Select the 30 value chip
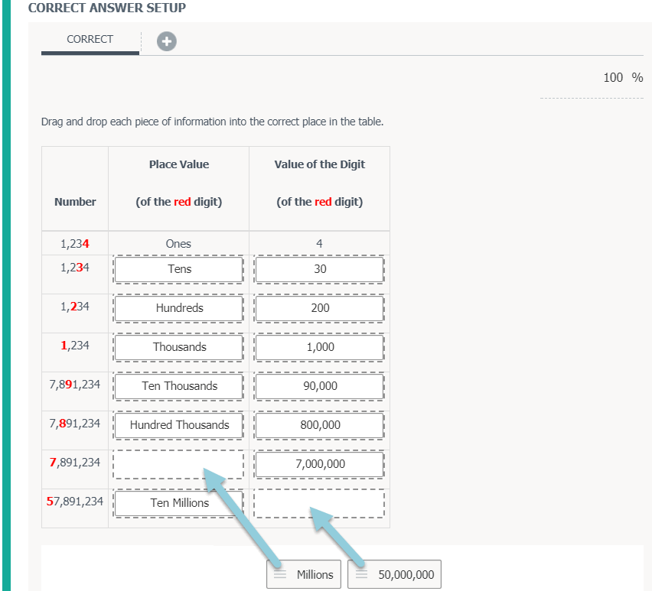 [x=320, y=269]
